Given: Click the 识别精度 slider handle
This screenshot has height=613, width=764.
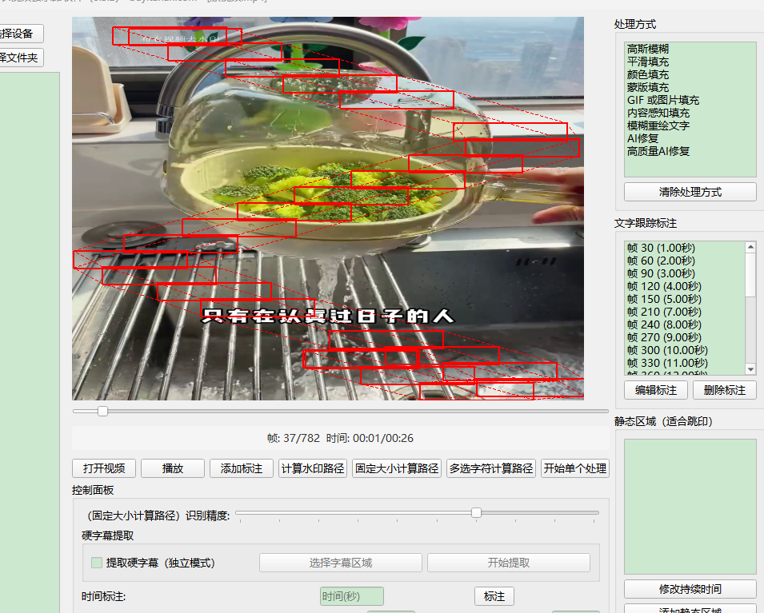Looking at the screenshot, I should 476,513.
